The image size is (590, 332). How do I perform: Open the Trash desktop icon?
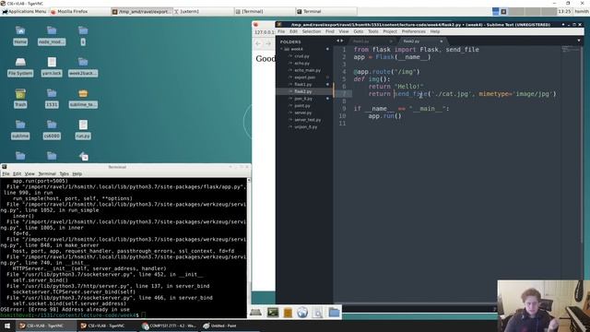[20, 99]
